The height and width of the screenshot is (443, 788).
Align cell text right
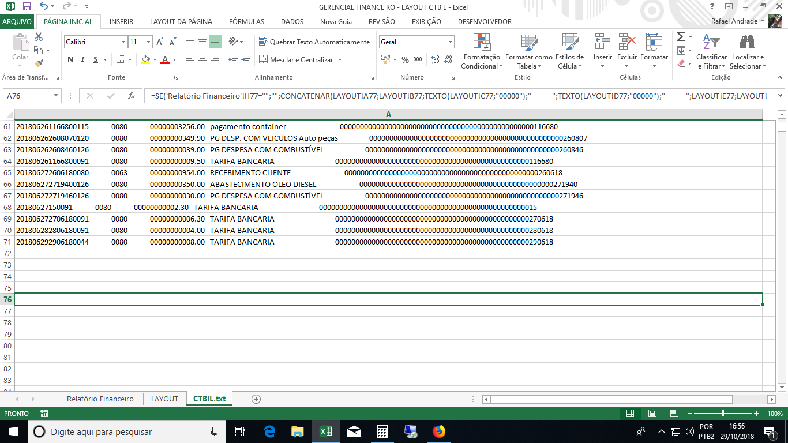(215, 59)
